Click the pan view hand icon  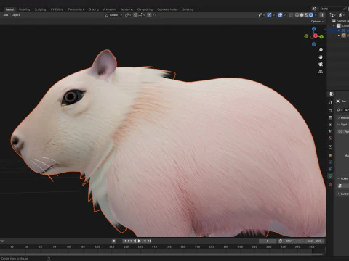point(321,57)
